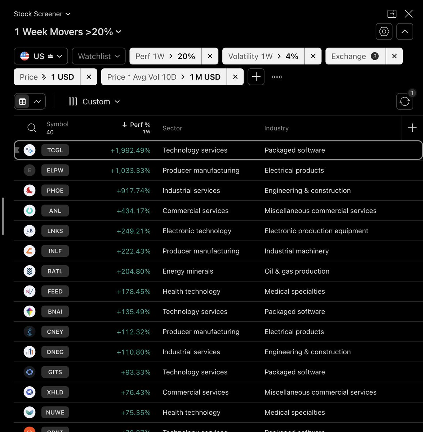This screenshot has width=423, height=432.
Task: Open the Stock Screener dropdown
Action: pos(42,14)
